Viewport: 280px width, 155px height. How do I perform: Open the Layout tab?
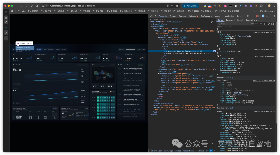pos(240,20)
